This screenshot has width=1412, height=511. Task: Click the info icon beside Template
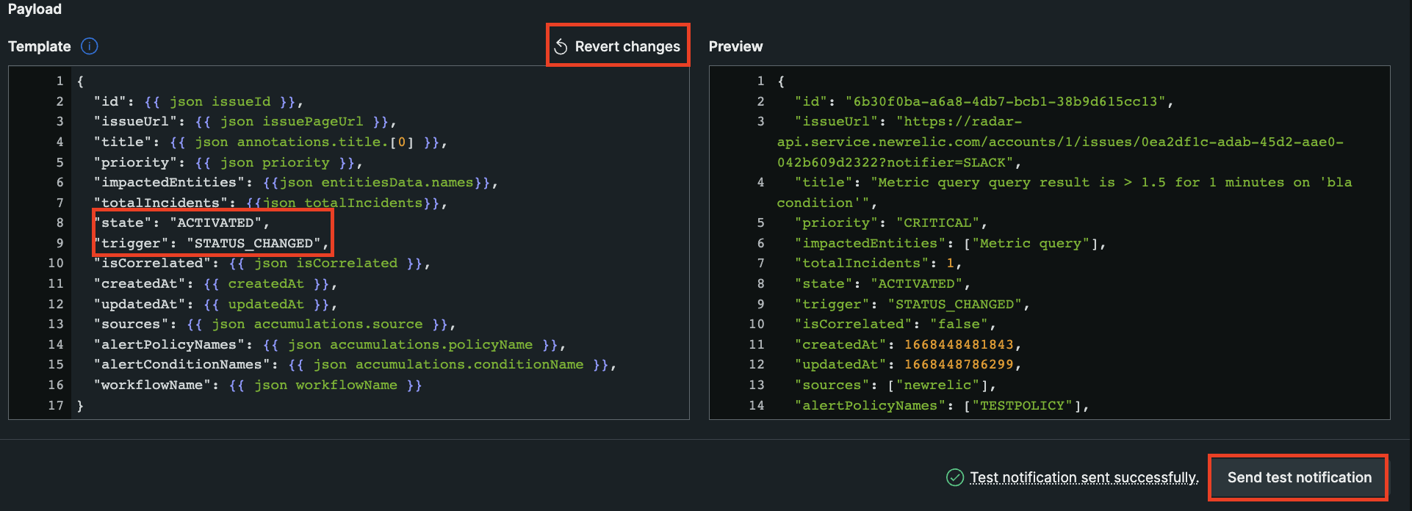(x=90, y=46)
